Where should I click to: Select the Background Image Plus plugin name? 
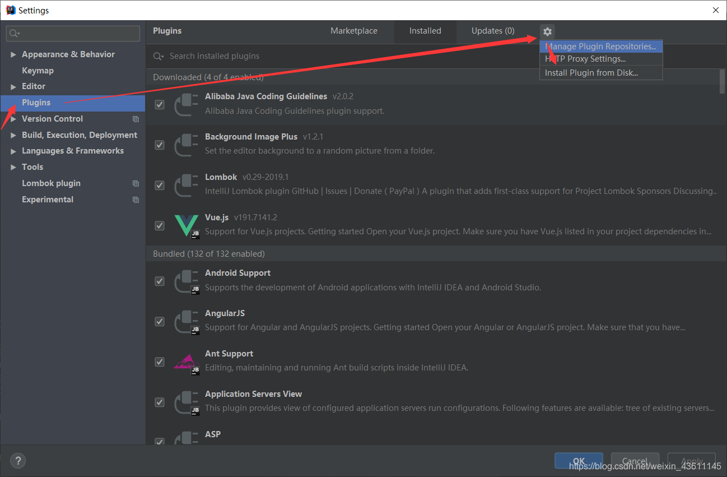tap(251, 137)
